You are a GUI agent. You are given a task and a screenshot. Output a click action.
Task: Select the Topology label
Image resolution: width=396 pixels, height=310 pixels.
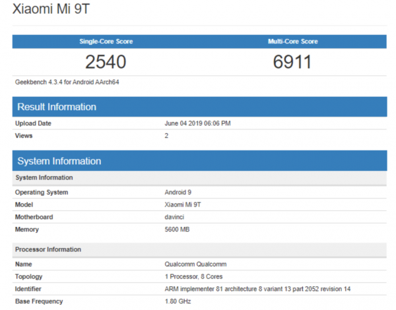coord(28,276)
